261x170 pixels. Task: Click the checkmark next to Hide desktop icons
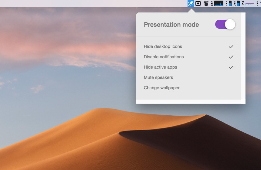click(231, 46)
